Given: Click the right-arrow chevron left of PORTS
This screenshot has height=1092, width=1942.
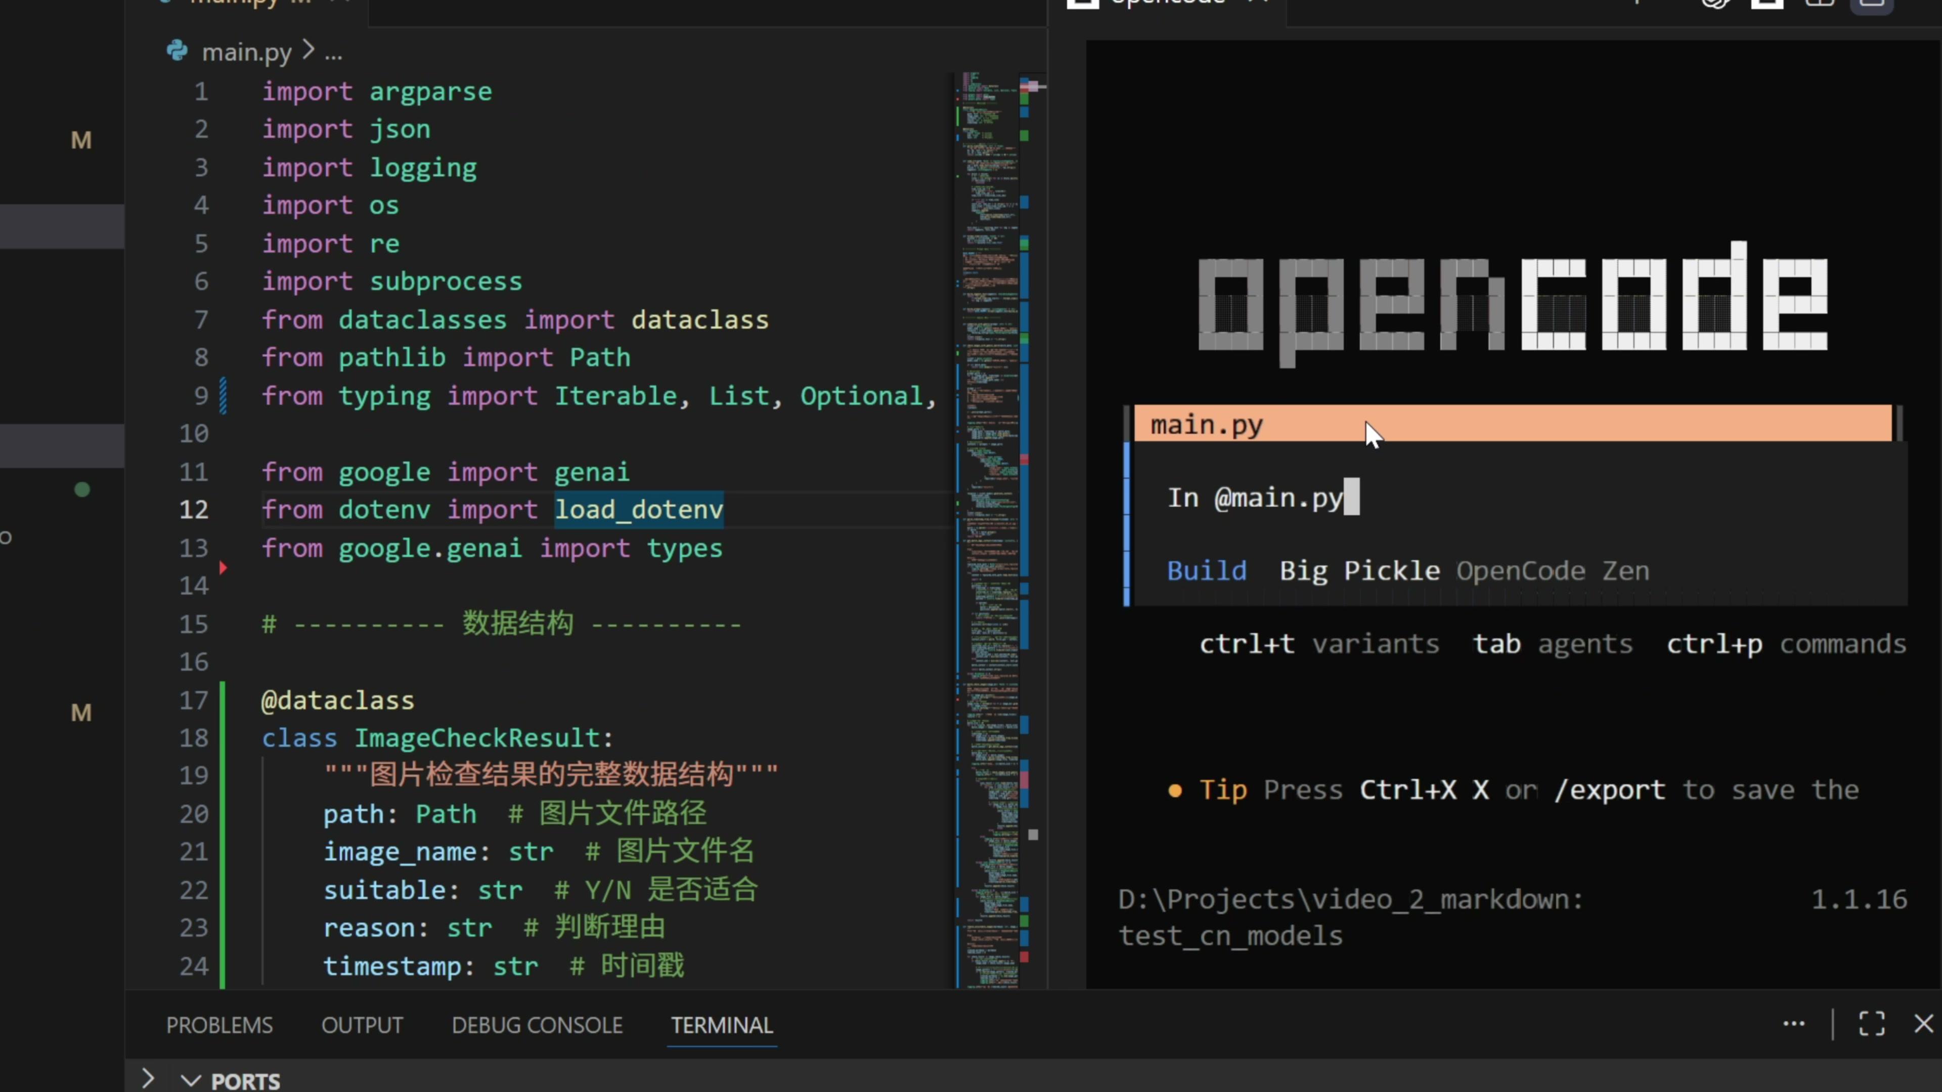Looking at the screenshot, I should 148,1078.
